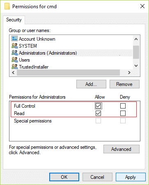Click the SYSTEM group users icon

[15, 46]
